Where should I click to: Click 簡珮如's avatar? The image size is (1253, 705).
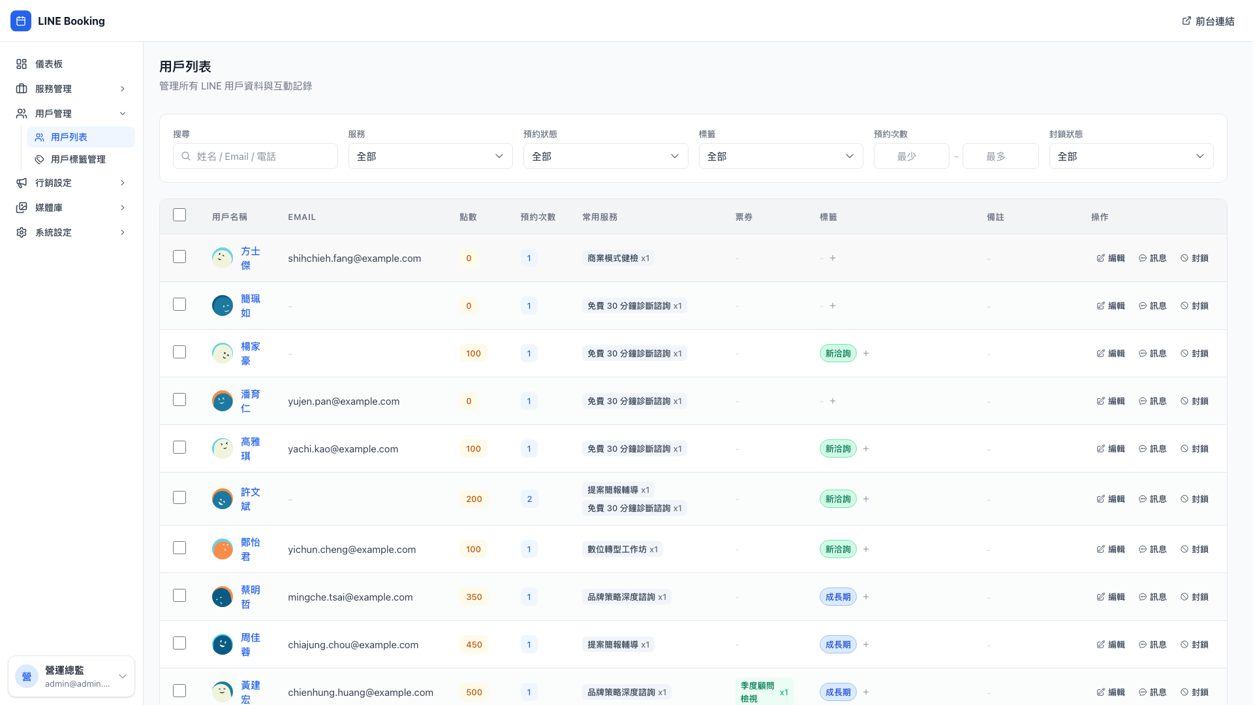coord(223,305)
